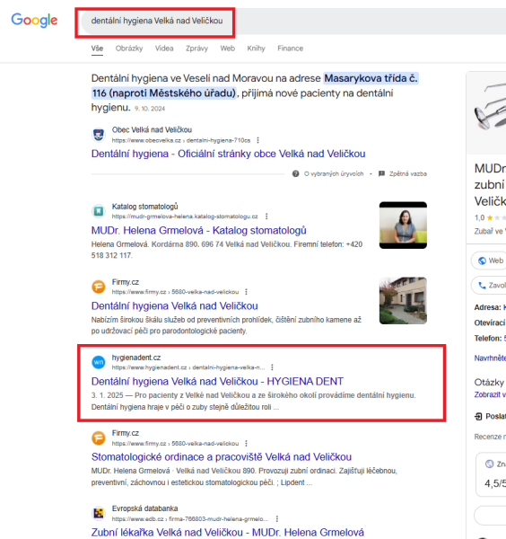This screenshot has width=506, height=539.
Task: Switch to Obrázky tab
Action: click(129, 49)
